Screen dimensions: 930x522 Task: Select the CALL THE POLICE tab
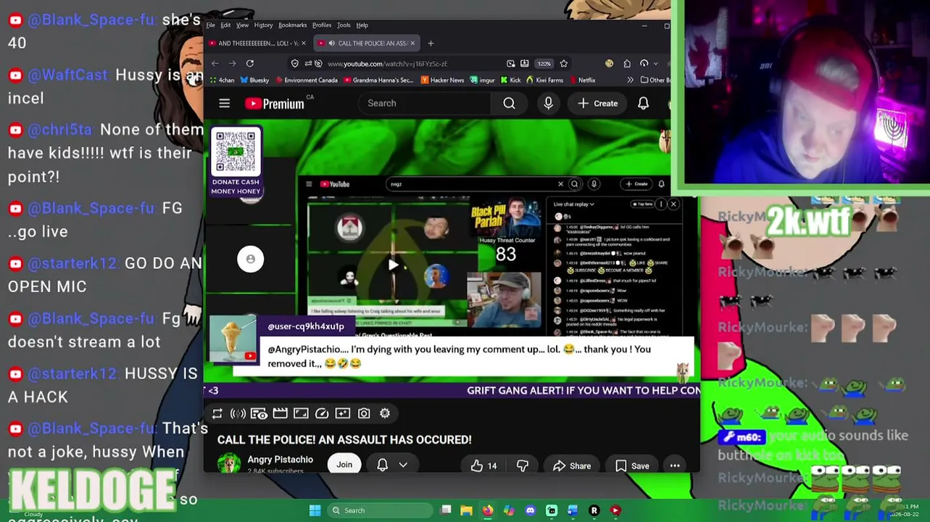point(367,43)
